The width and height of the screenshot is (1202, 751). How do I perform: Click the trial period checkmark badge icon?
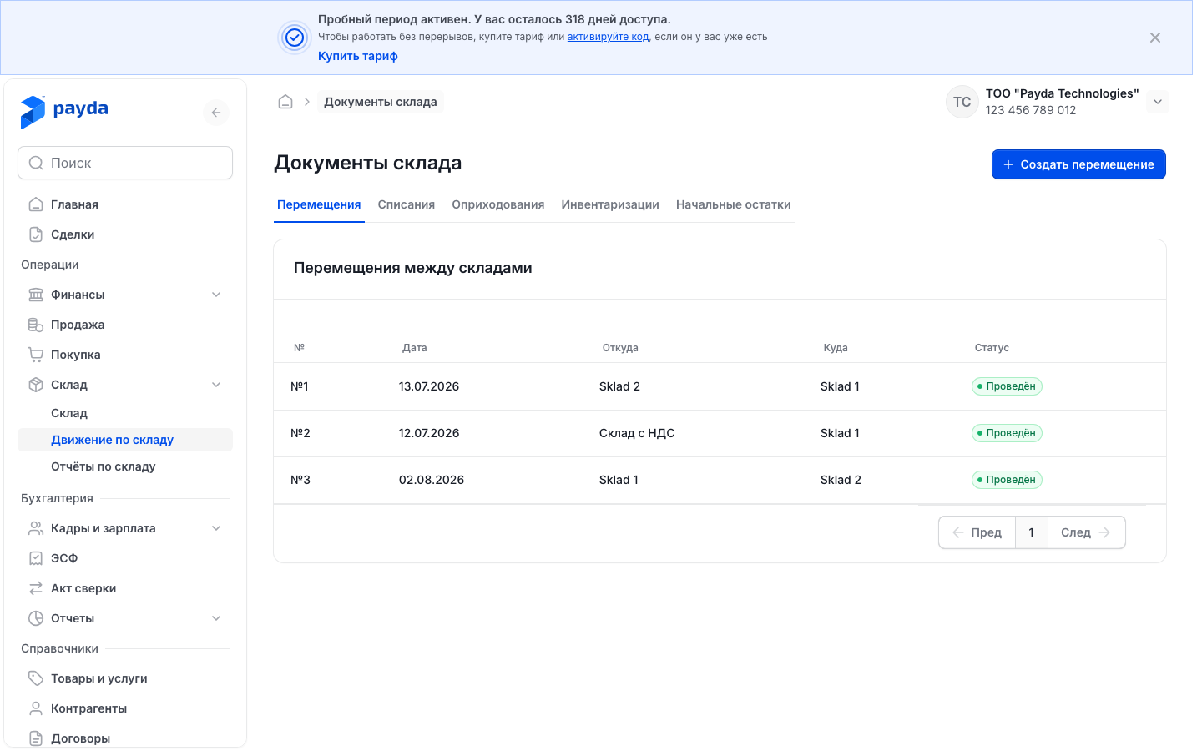click(x=295, y=38)
